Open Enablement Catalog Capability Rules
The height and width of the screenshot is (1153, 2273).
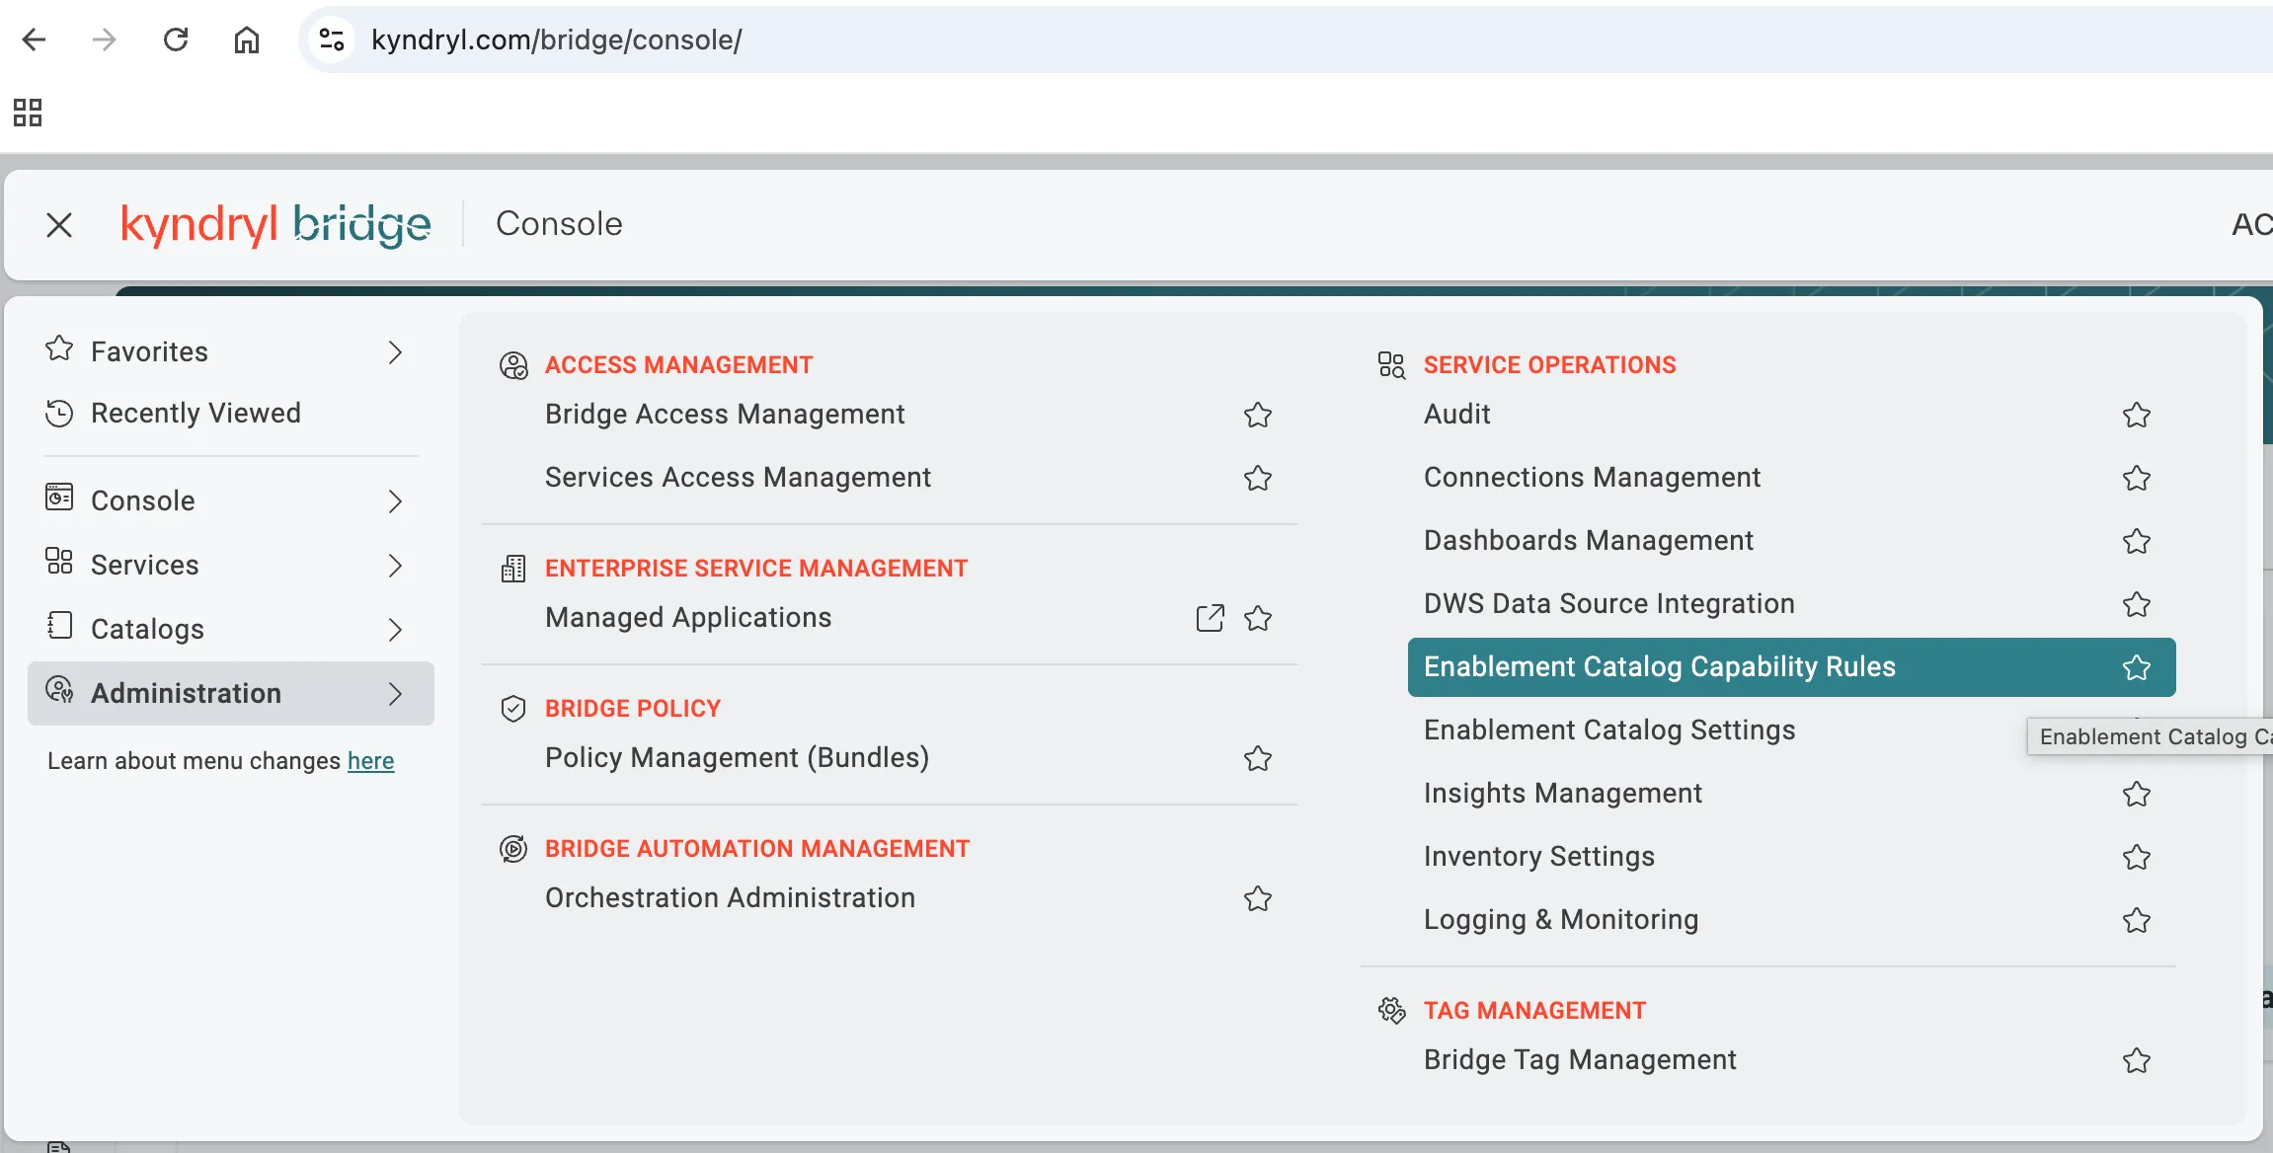pos(1660,667)
